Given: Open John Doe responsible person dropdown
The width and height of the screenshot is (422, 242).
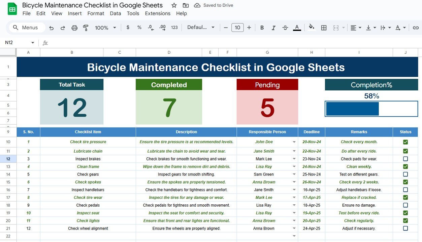Looking at the screenshot, I should (294, 142).
